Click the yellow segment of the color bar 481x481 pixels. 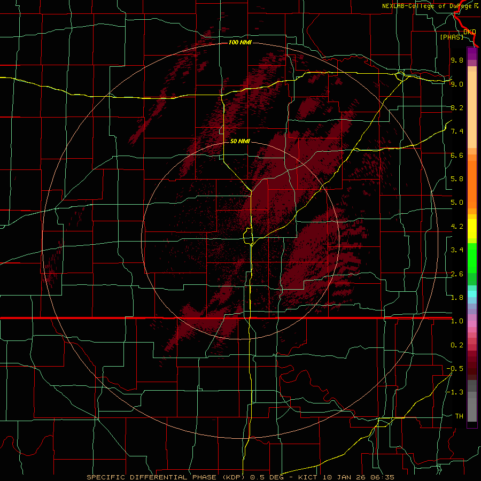coord(472,229)
